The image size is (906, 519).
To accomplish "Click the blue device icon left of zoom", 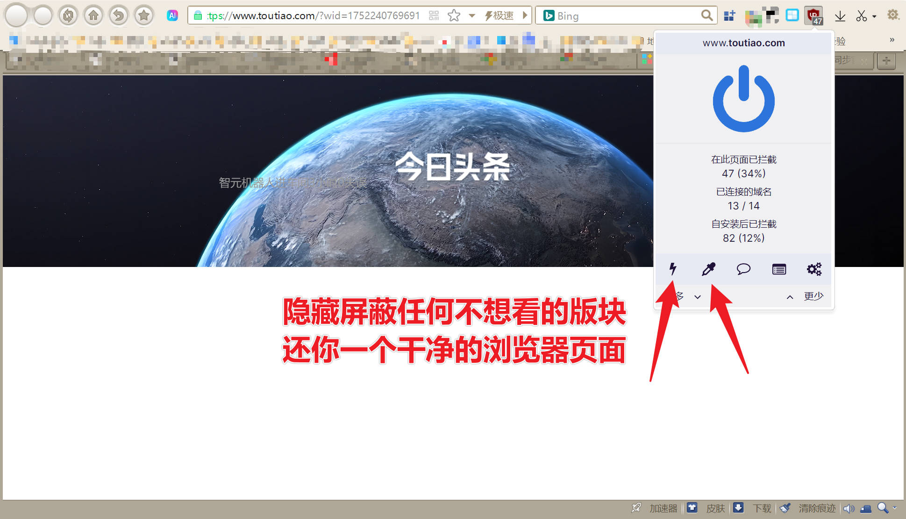I will 866,508.
